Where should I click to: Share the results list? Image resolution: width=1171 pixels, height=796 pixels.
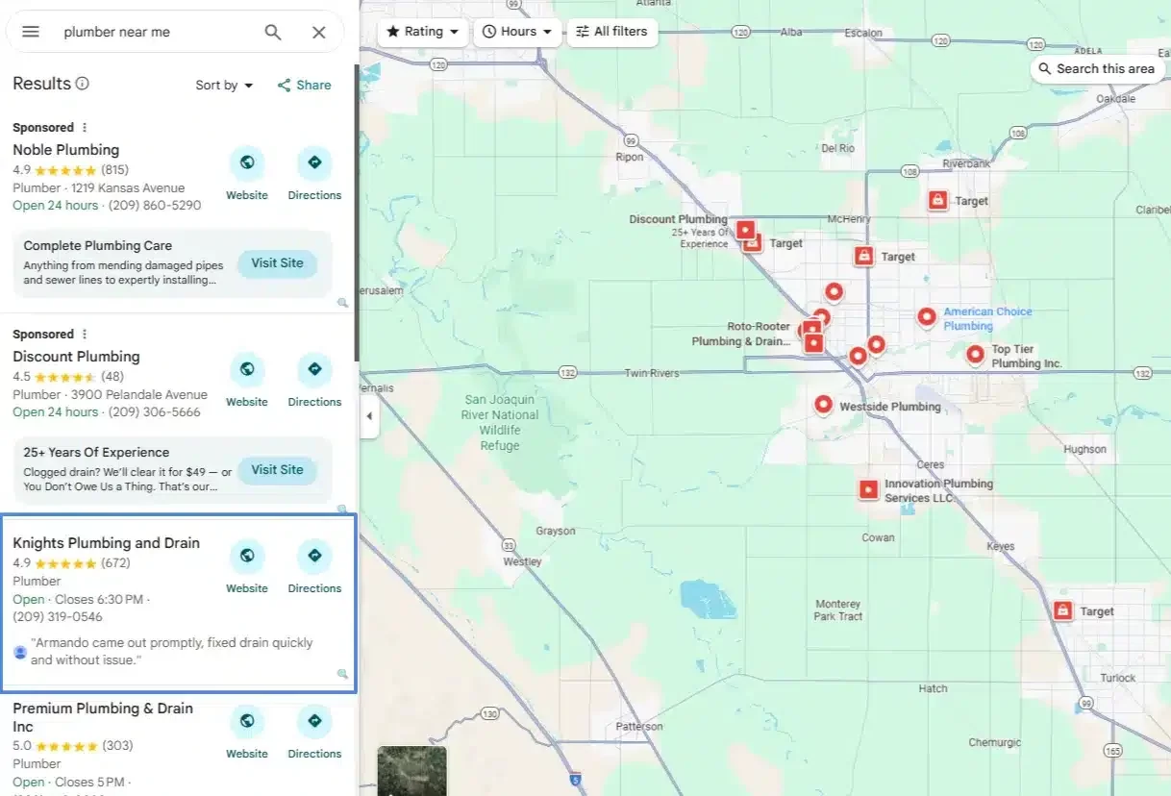304,86
